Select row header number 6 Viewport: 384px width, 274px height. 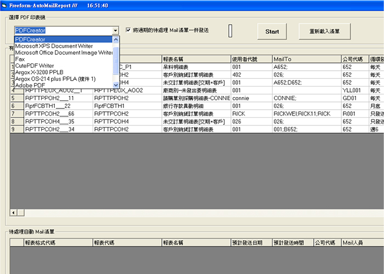(17, 106)
